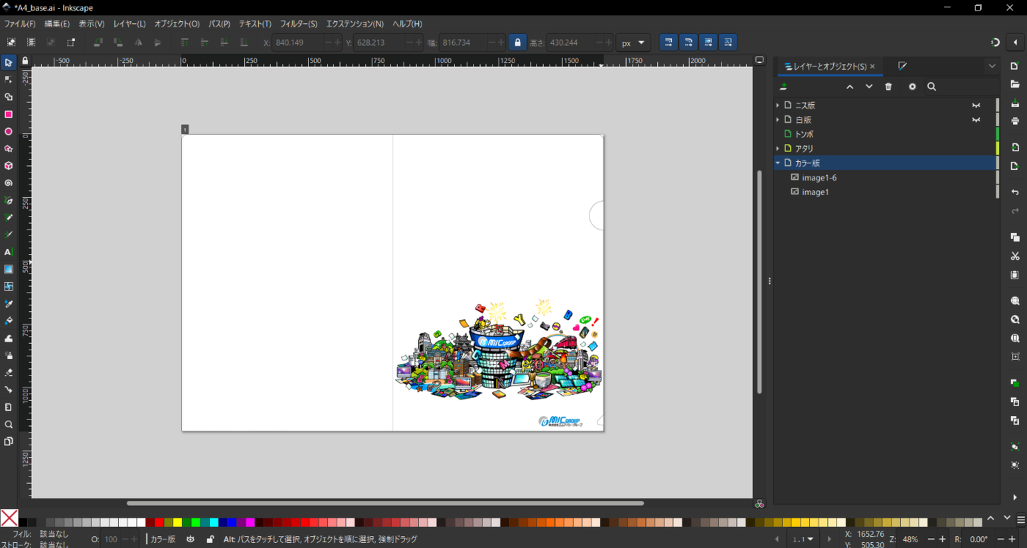The image size is (1027, 548).
Task: Click the X position input field
Action: click(x=298, y=42)
